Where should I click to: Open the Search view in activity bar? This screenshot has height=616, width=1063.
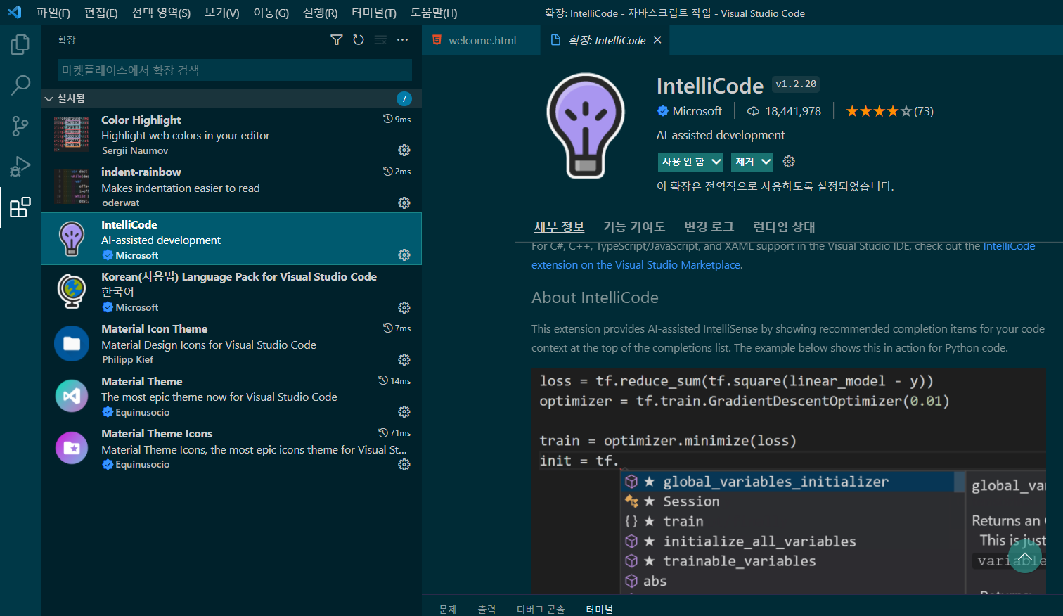(20, 86)
